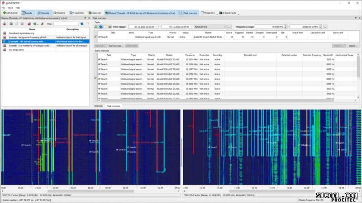
Task: Click the right waterfall spectrogram display
Action: click(272, 147)
